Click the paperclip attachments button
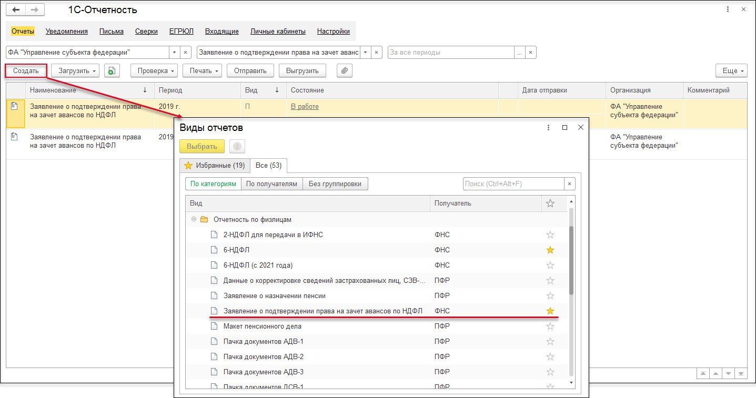 [x=344, y=70]
